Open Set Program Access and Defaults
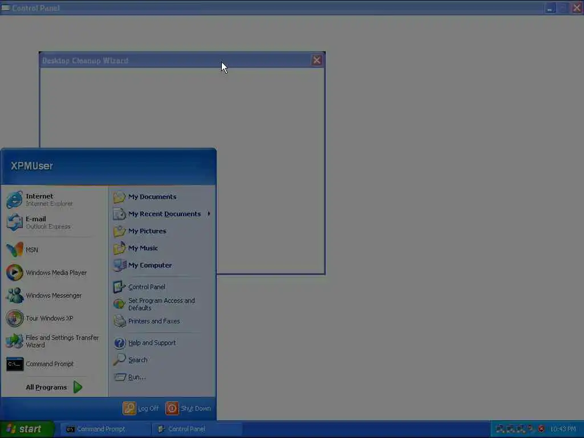This screenshot has height=438, width=584. coord(163,304)
